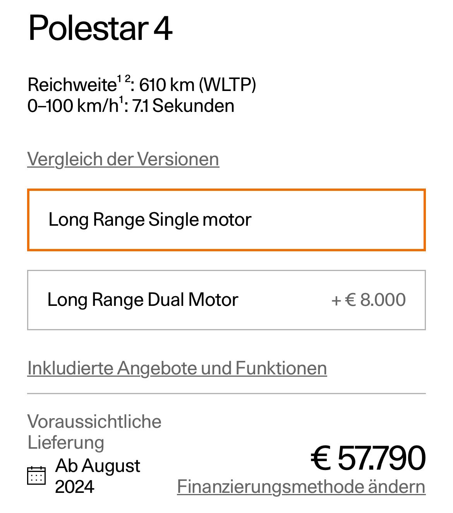This screenshot has height=513, width=453.
Task: Select the Long Range Dual Motor option
Action: coord(226,300)
